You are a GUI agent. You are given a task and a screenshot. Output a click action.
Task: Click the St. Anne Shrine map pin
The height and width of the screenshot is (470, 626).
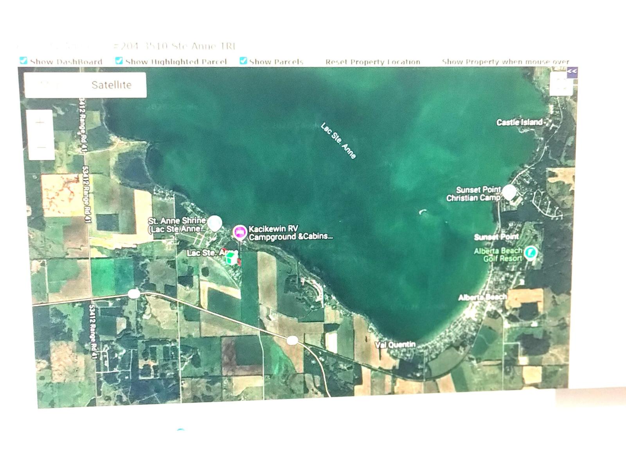point(214,223)
